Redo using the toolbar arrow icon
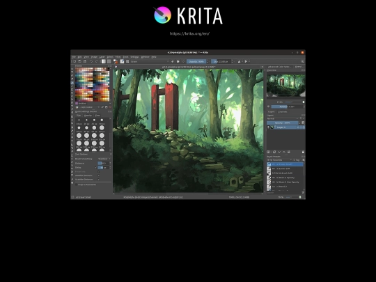376x282 pixels. (x=96, y=62)
